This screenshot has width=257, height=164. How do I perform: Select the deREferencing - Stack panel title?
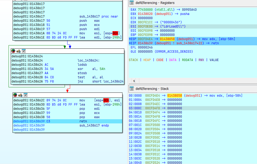150,89
